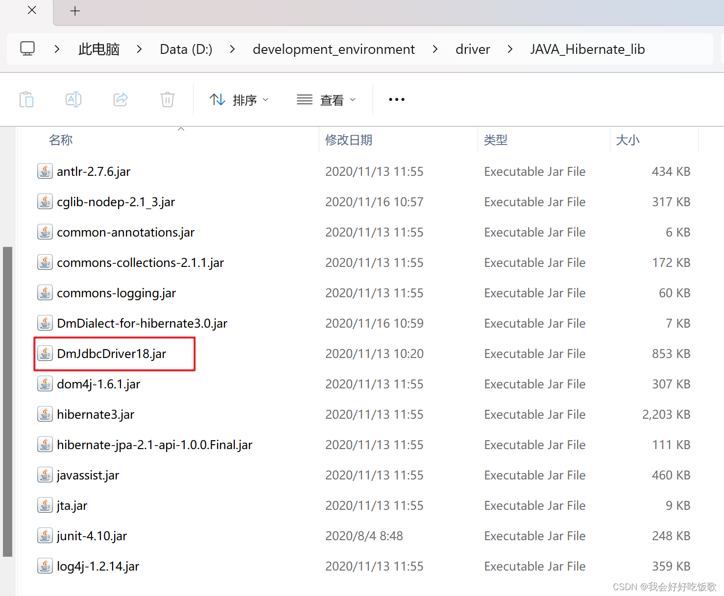Select file name commons-logging.jar

coord(117,293)
